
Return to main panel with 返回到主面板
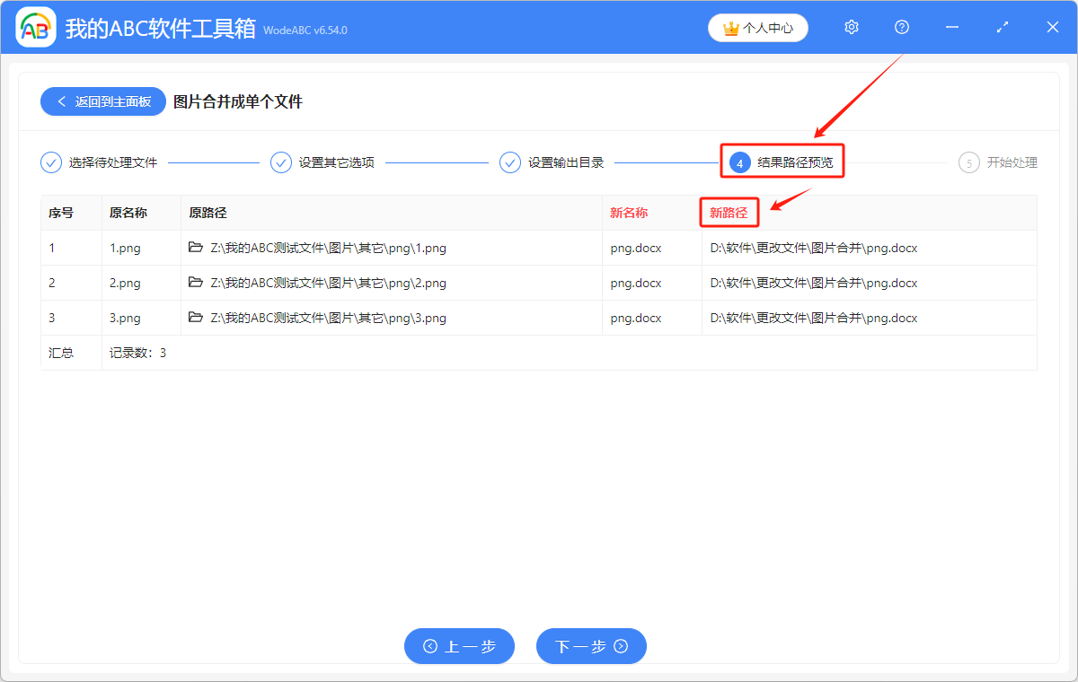coord(102,101)
